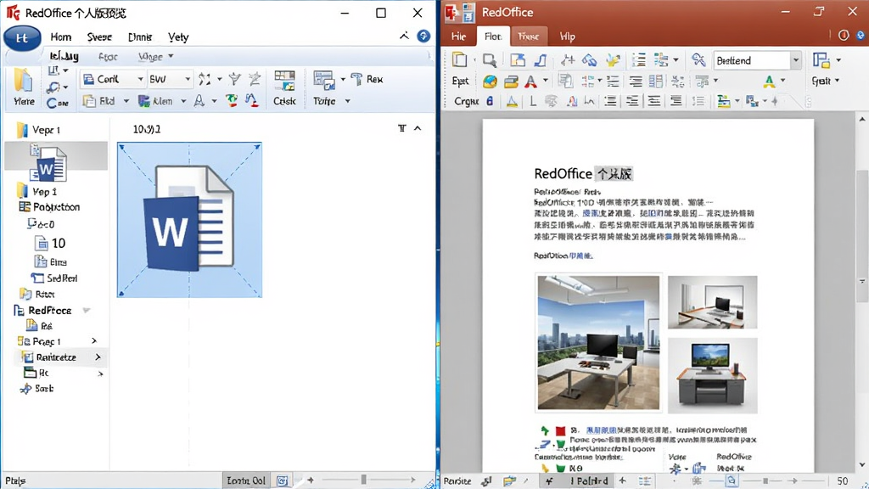869x489 pixels.
Task: Click the globe hyperlink icon
Action: click(490, 81)
